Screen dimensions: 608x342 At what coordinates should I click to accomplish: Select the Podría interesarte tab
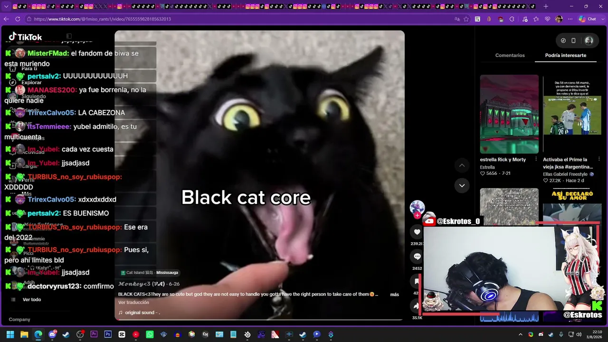(566, 56)
